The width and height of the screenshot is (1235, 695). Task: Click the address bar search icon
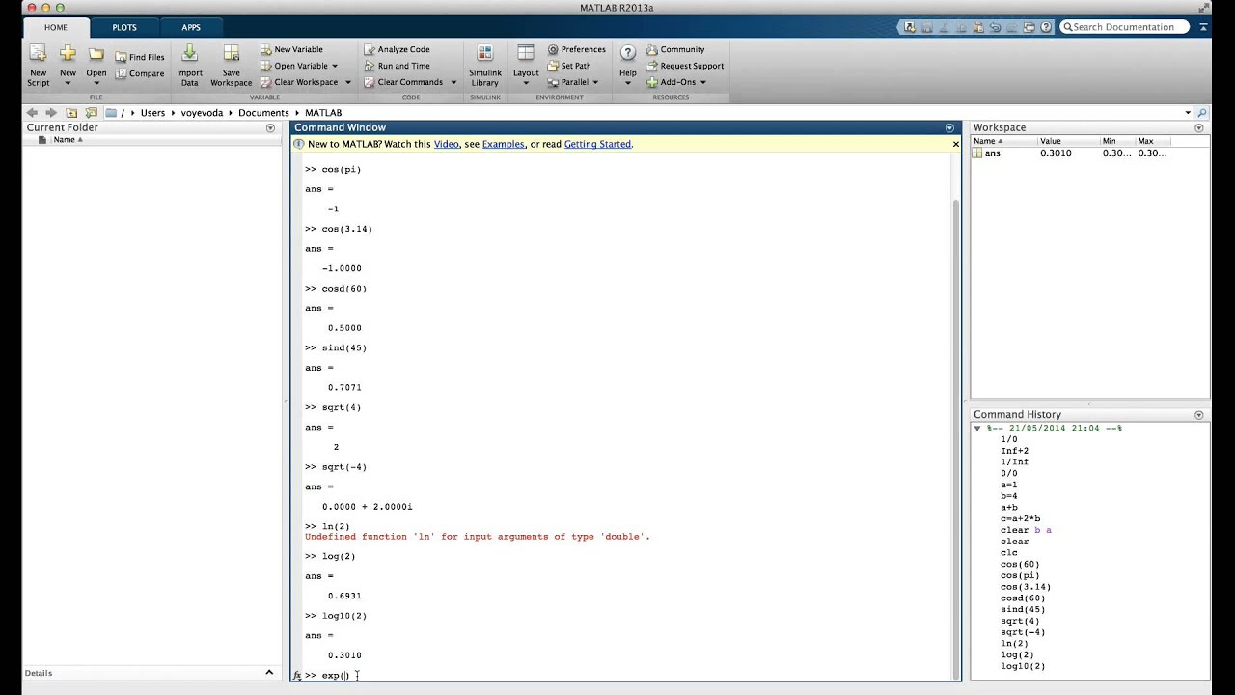pos(1201,113)
